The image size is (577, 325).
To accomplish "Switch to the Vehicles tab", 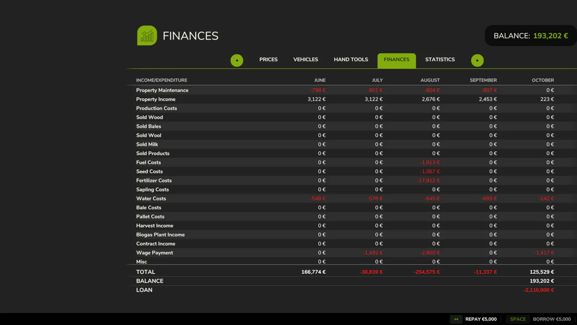I will click(306, 60).
